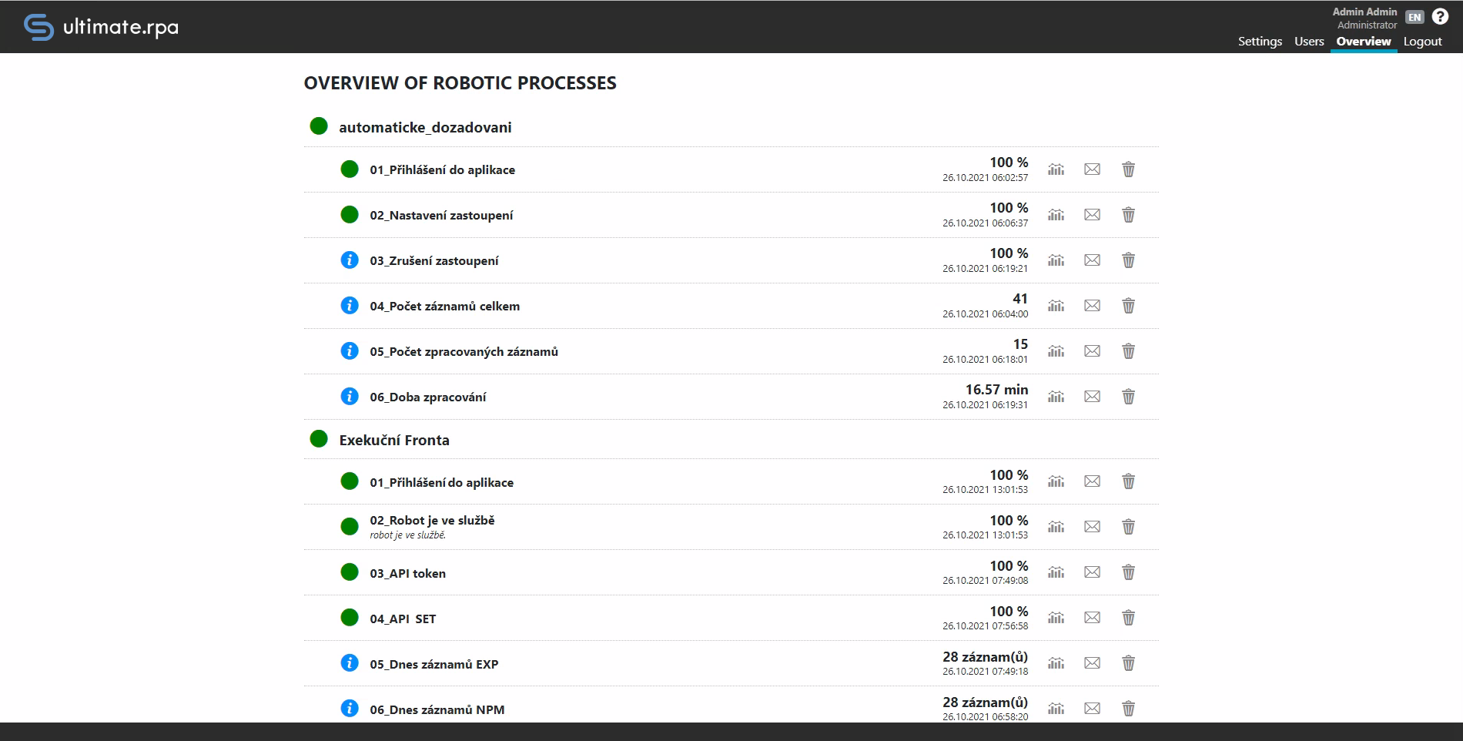The width and height of the screenshot is (1463, 741).
Task: Delete the 03_API token row
Action: (1128, 572)
